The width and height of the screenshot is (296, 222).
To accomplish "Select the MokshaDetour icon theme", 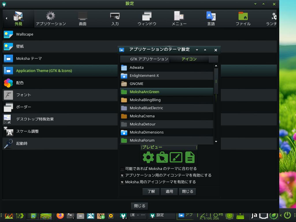I will coord(167,124).
